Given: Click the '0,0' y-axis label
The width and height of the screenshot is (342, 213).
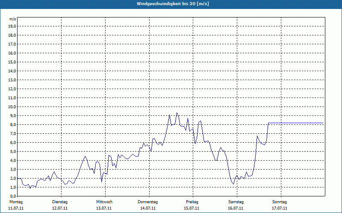Looking at the screenshot, I should pos(13,196).
